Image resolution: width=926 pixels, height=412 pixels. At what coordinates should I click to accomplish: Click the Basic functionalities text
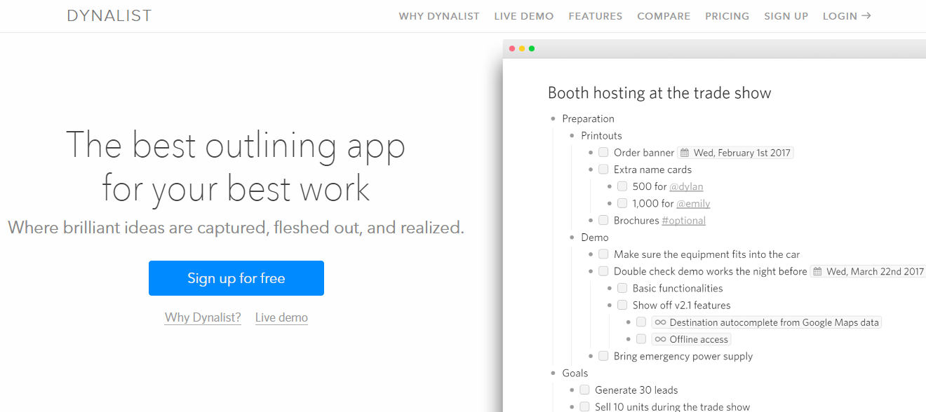[x=678, y=288]
